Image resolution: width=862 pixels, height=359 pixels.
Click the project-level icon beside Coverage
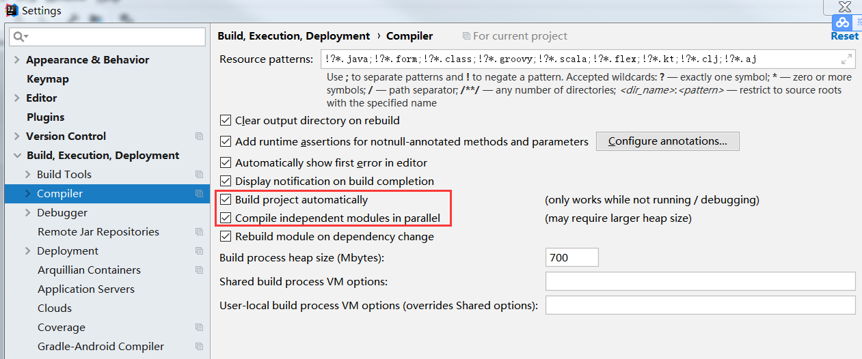pyautogui.click(x=199, y=328)
